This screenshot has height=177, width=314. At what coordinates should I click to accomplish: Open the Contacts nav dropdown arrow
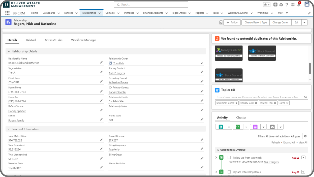click(x=118, y=13)
